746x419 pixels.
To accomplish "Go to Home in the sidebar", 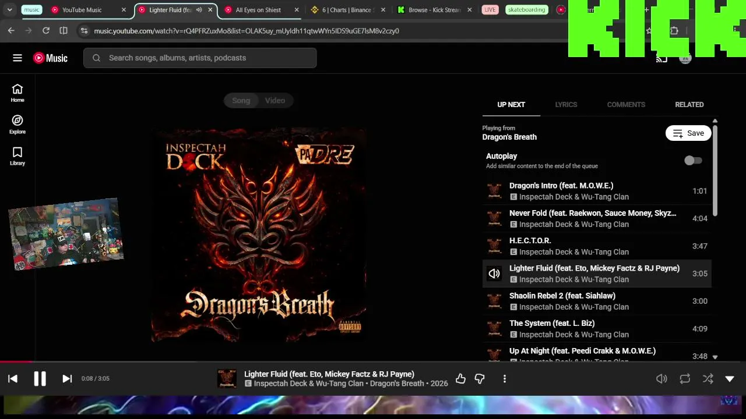I will click(x=17, y=93).
